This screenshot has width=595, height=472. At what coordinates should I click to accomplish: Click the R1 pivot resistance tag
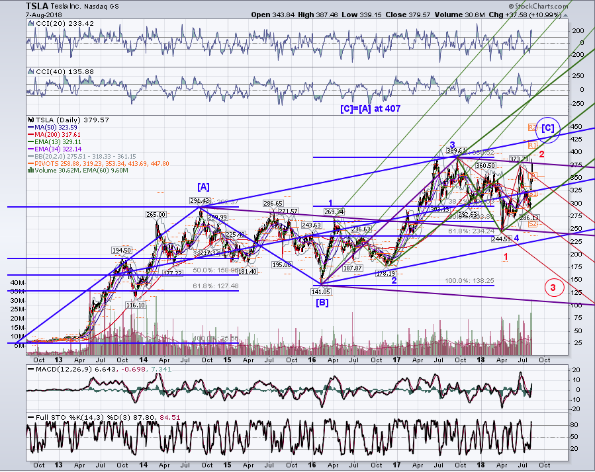point(533,145)
